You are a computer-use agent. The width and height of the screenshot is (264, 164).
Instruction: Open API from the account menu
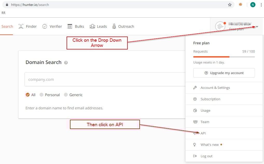203,133
